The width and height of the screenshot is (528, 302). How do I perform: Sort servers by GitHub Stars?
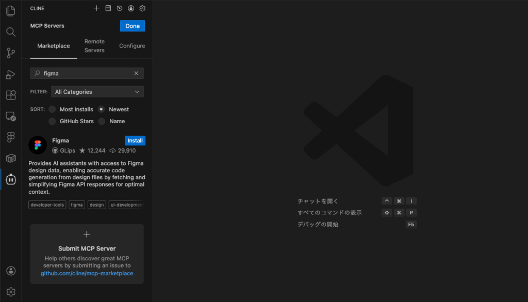click(52, 121)
